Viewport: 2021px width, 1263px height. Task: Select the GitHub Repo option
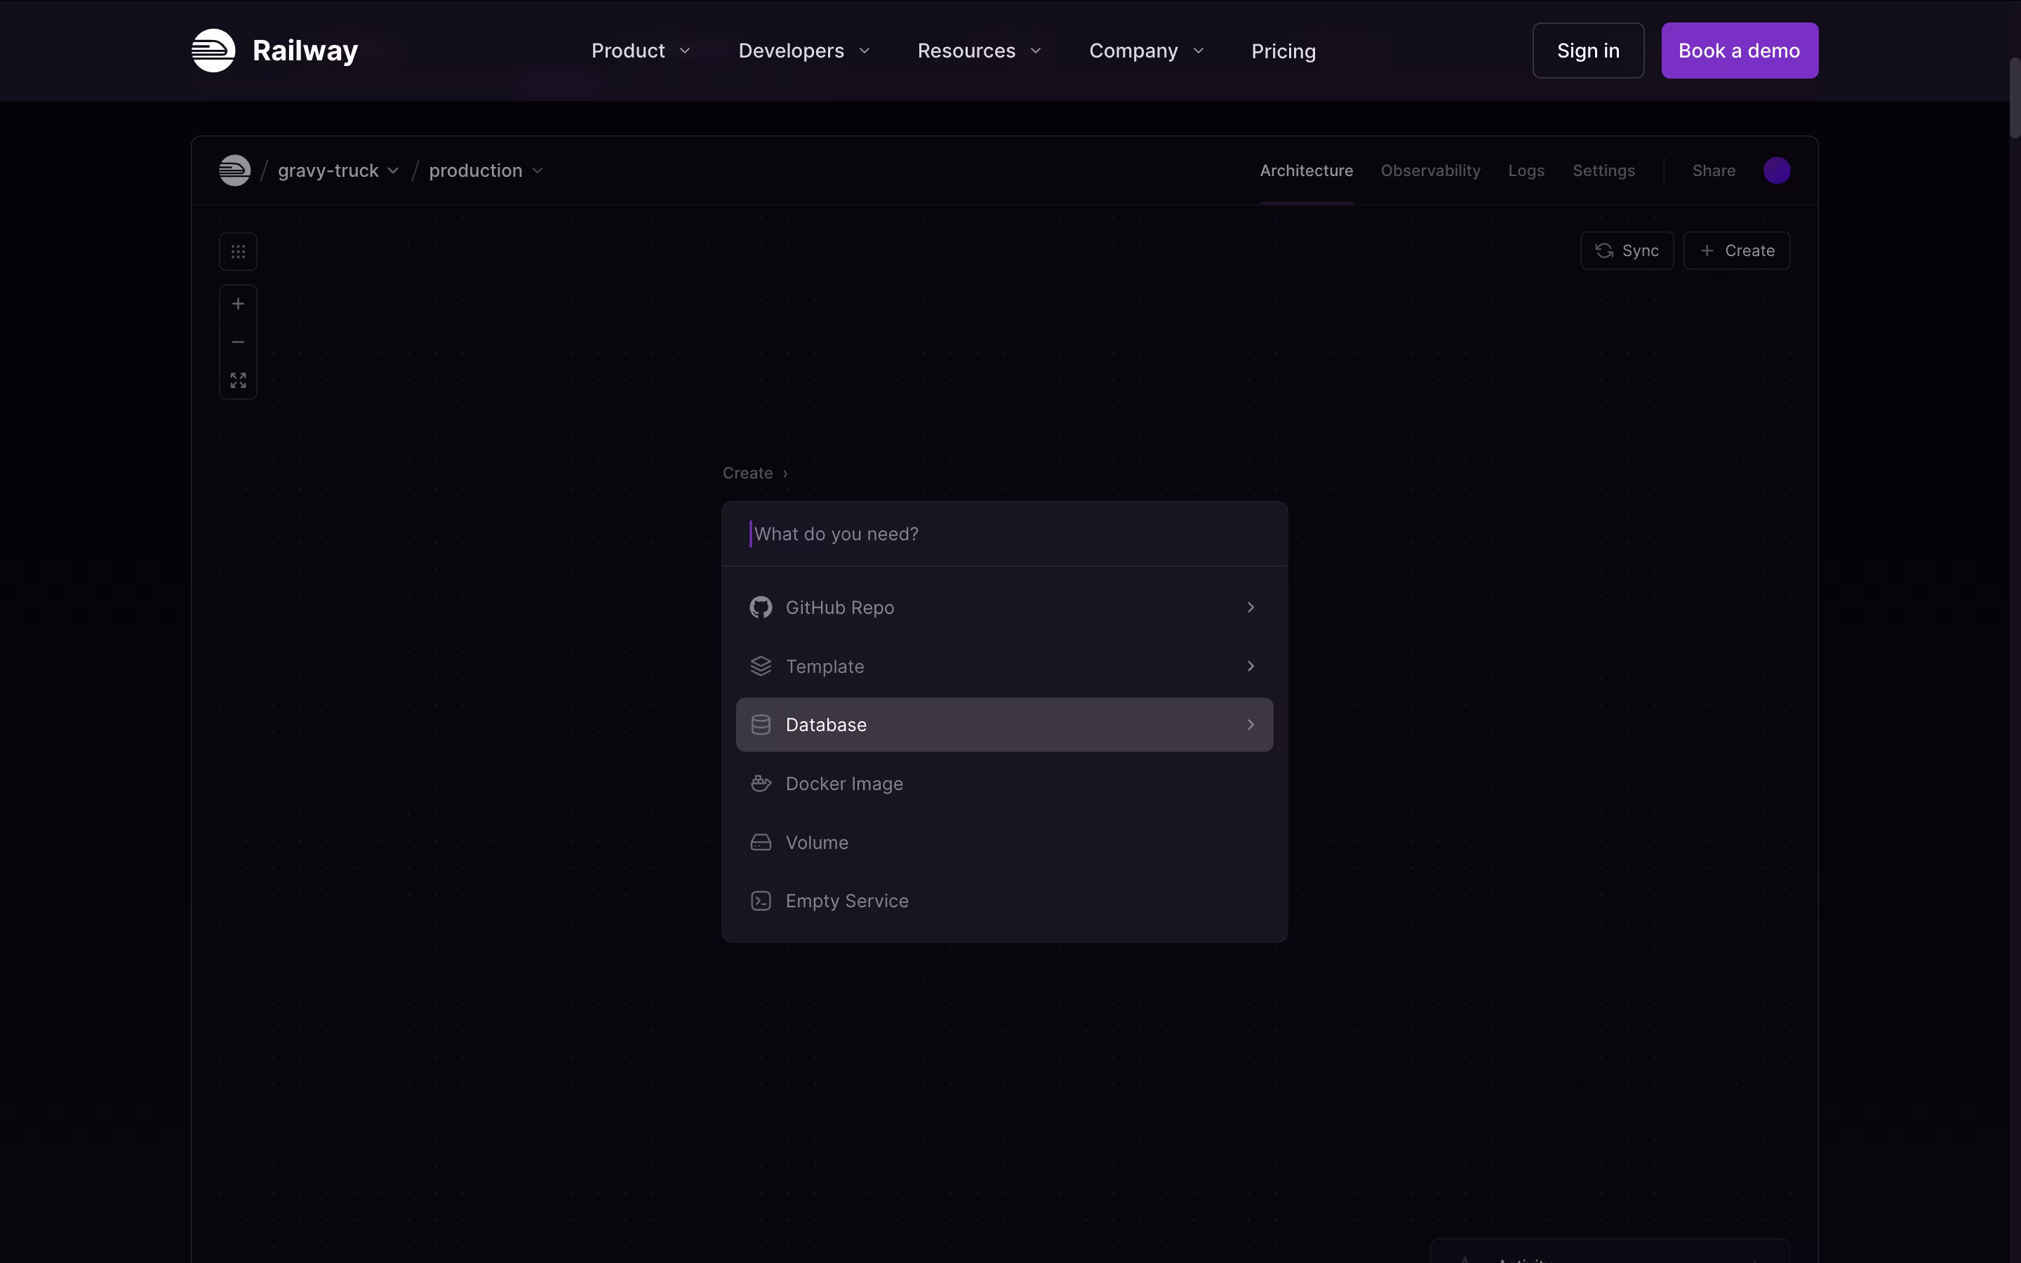[x=1003, y=607]
